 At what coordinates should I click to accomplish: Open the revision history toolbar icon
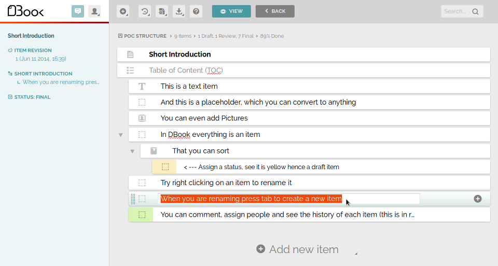145,11
